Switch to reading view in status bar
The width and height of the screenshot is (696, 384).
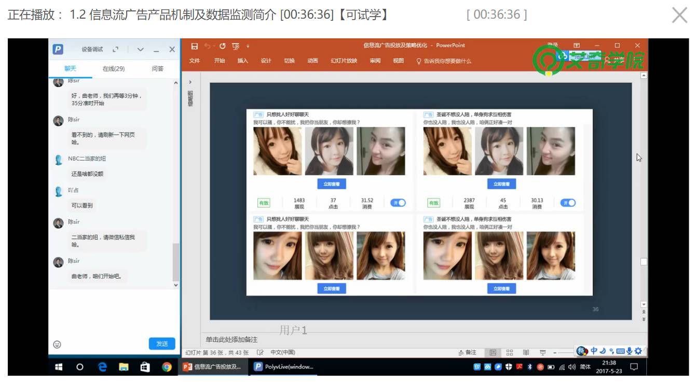click(x=526, y=352)
